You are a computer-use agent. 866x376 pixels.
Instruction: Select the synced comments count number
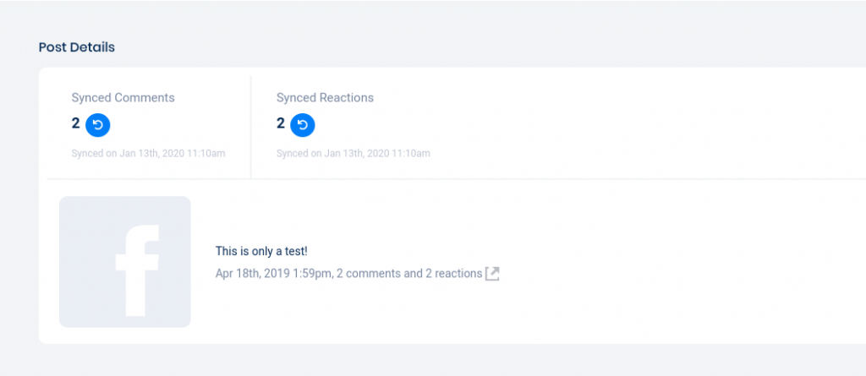[76, 123]
